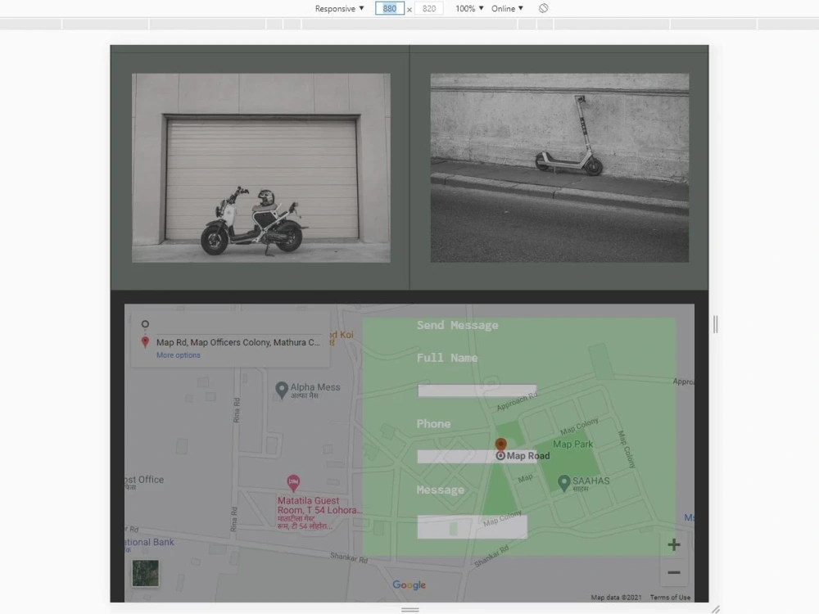The width and height of the screenshot is (819, 614).
Task: Click the Message text area
Action: (473, 526)
